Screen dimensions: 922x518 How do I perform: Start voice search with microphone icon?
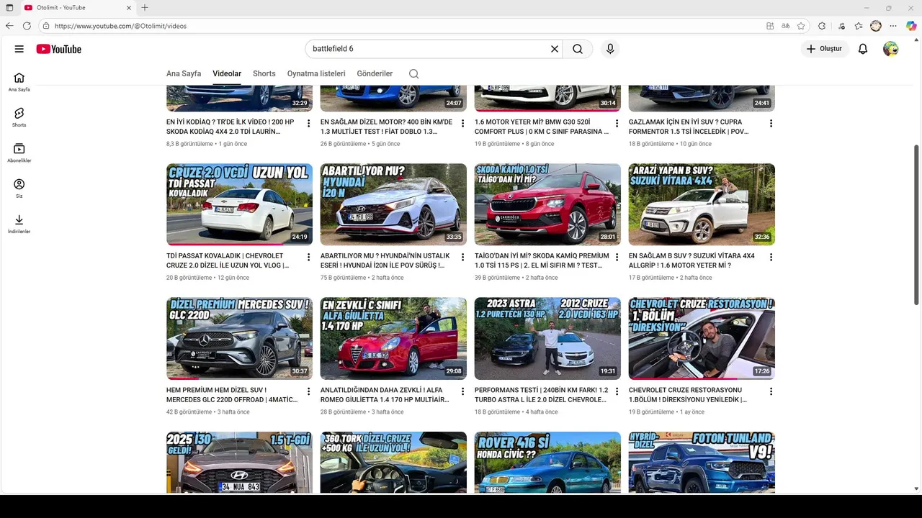click(x=610, y=49)
